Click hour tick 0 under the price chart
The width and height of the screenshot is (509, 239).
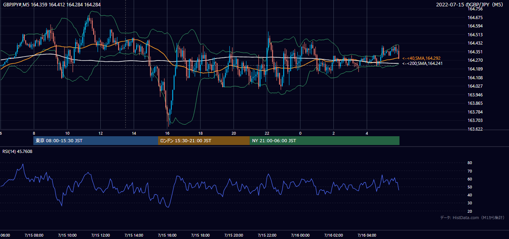click(x=300, y=133)
